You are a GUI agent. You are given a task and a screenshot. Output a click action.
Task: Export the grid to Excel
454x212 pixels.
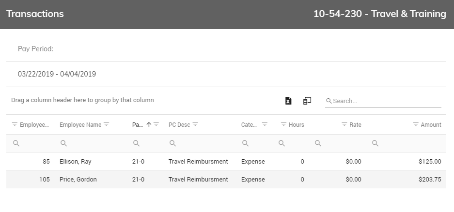(288, 101)
